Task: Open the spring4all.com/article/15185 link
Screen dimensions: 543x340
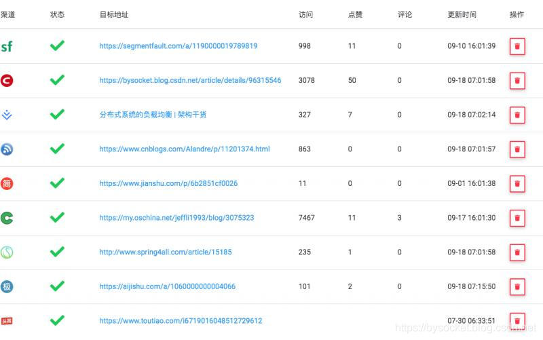Action: point(166,252)
